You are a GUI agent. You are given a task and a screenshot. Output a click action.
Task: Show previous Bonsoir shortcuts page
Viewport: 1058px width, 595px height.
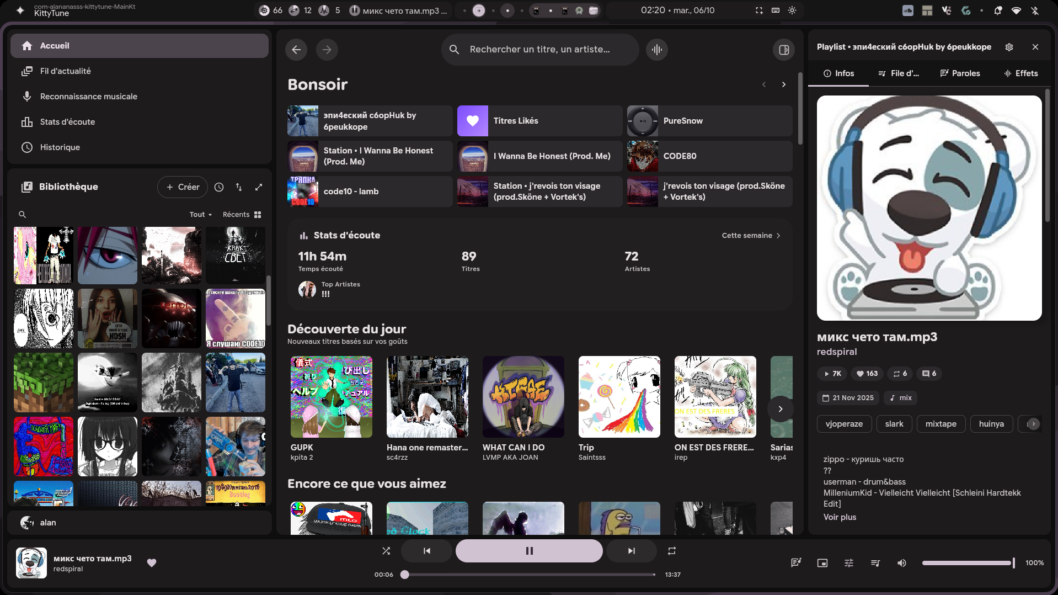click(x=764, y=84)
